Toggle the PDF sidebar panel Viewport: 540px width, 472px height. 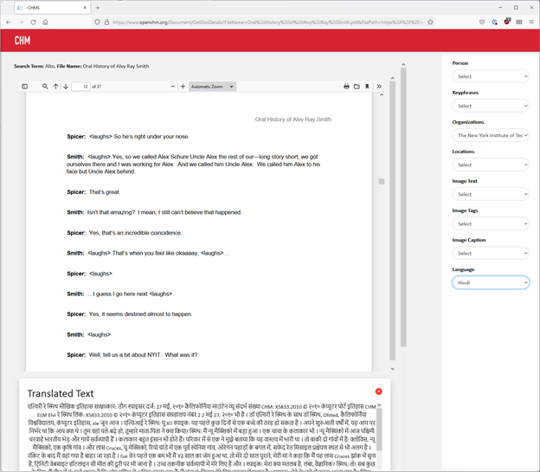24,87
